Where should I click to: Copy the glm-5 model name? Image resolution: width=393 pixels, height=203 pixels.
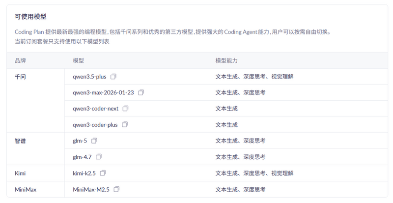(x=94, y=141)
